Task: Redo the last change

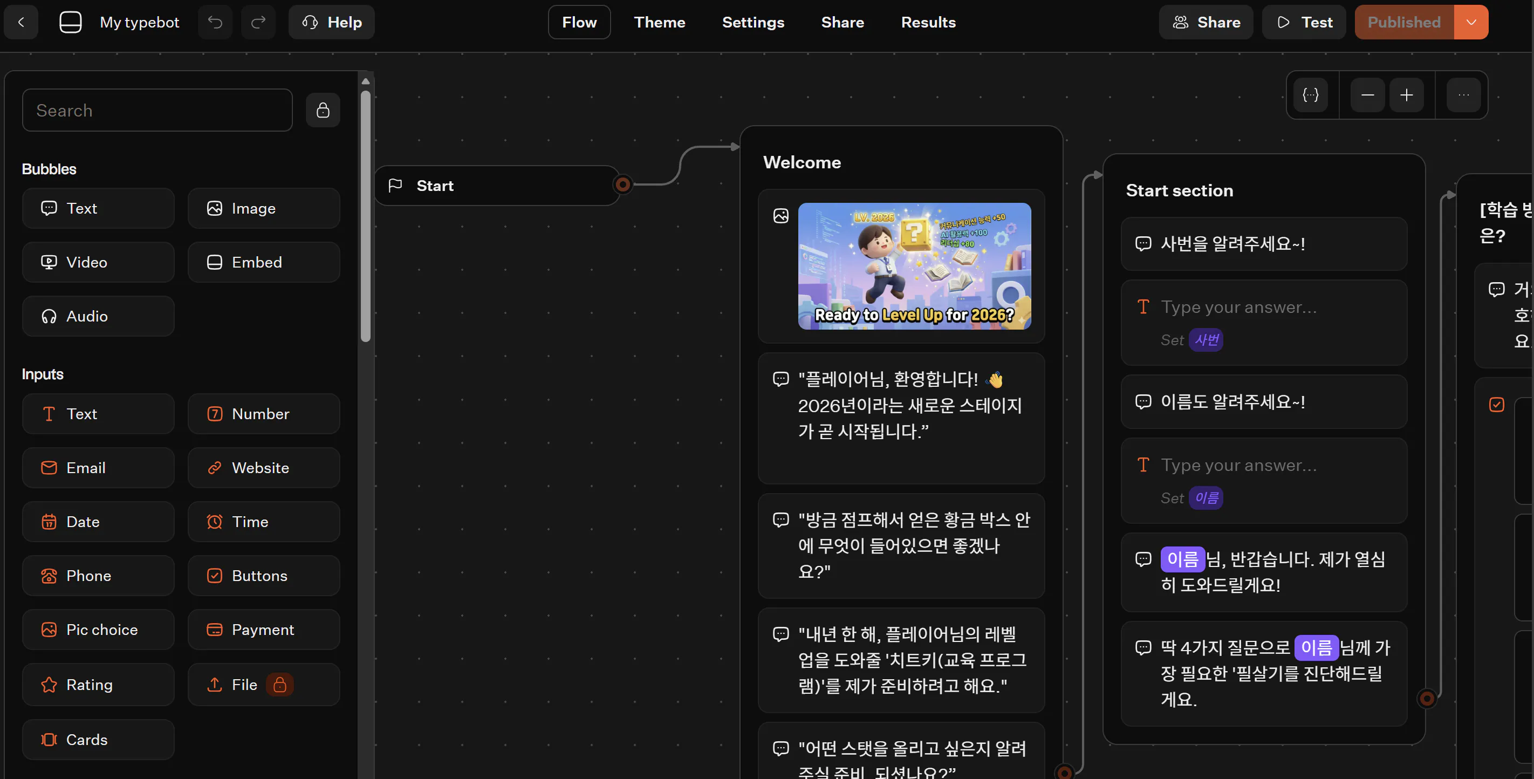Action: pyautogui.click(x=258, y=22)
